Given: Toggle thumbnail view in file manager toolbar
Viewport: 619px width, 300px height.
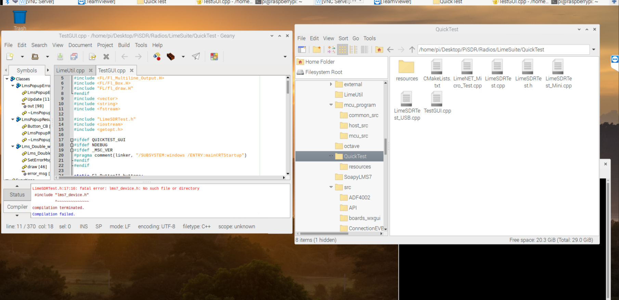Looking at the screenshot, I should click(x=332, y=49).
